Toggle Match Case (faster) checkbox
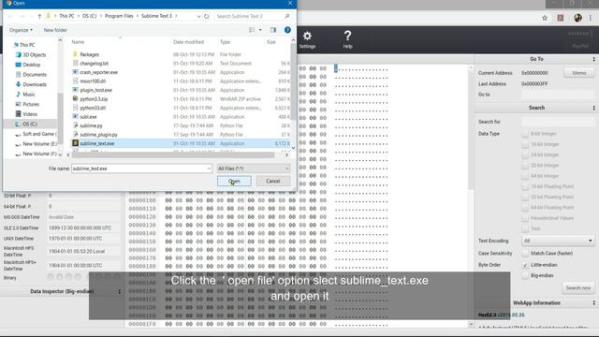 point(525,254)
